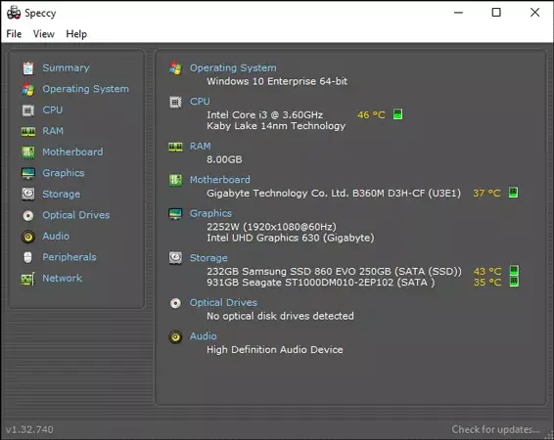The width and height of the screenshot is (554, 440).
Task: Click the Optical Drives disc icon in sidebar
Action: tap(28, 215)
